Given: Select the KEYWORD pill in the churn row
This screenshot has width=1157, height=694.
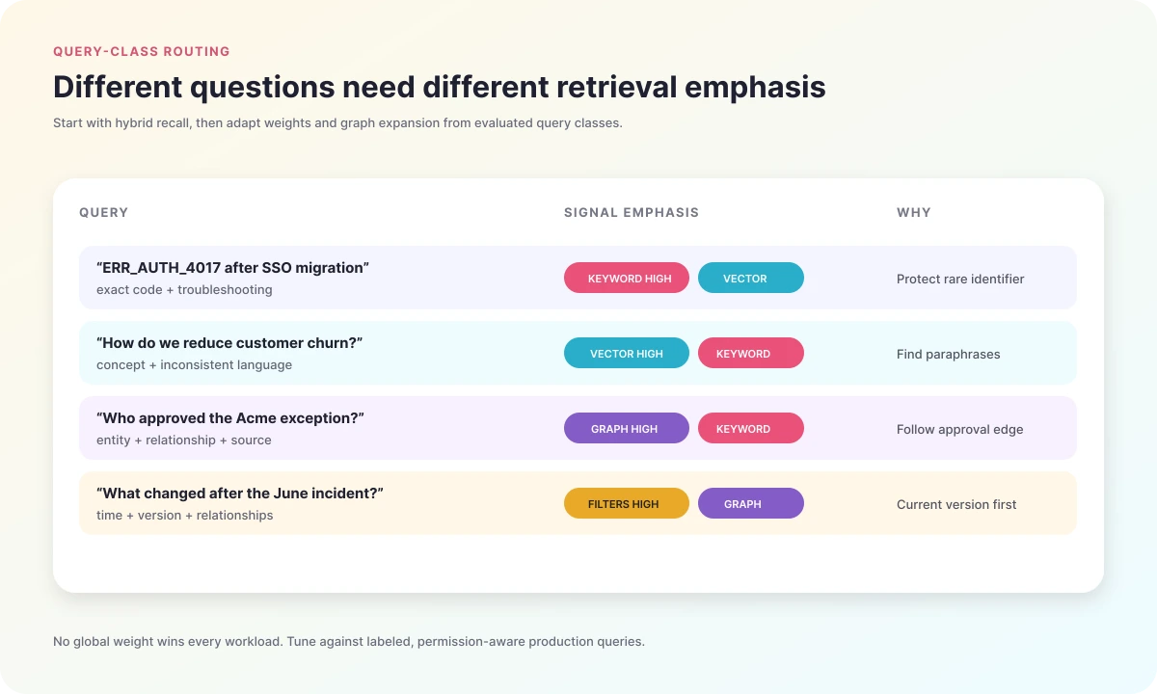Looking at the screenshot, I should click(x=750, y=353).
